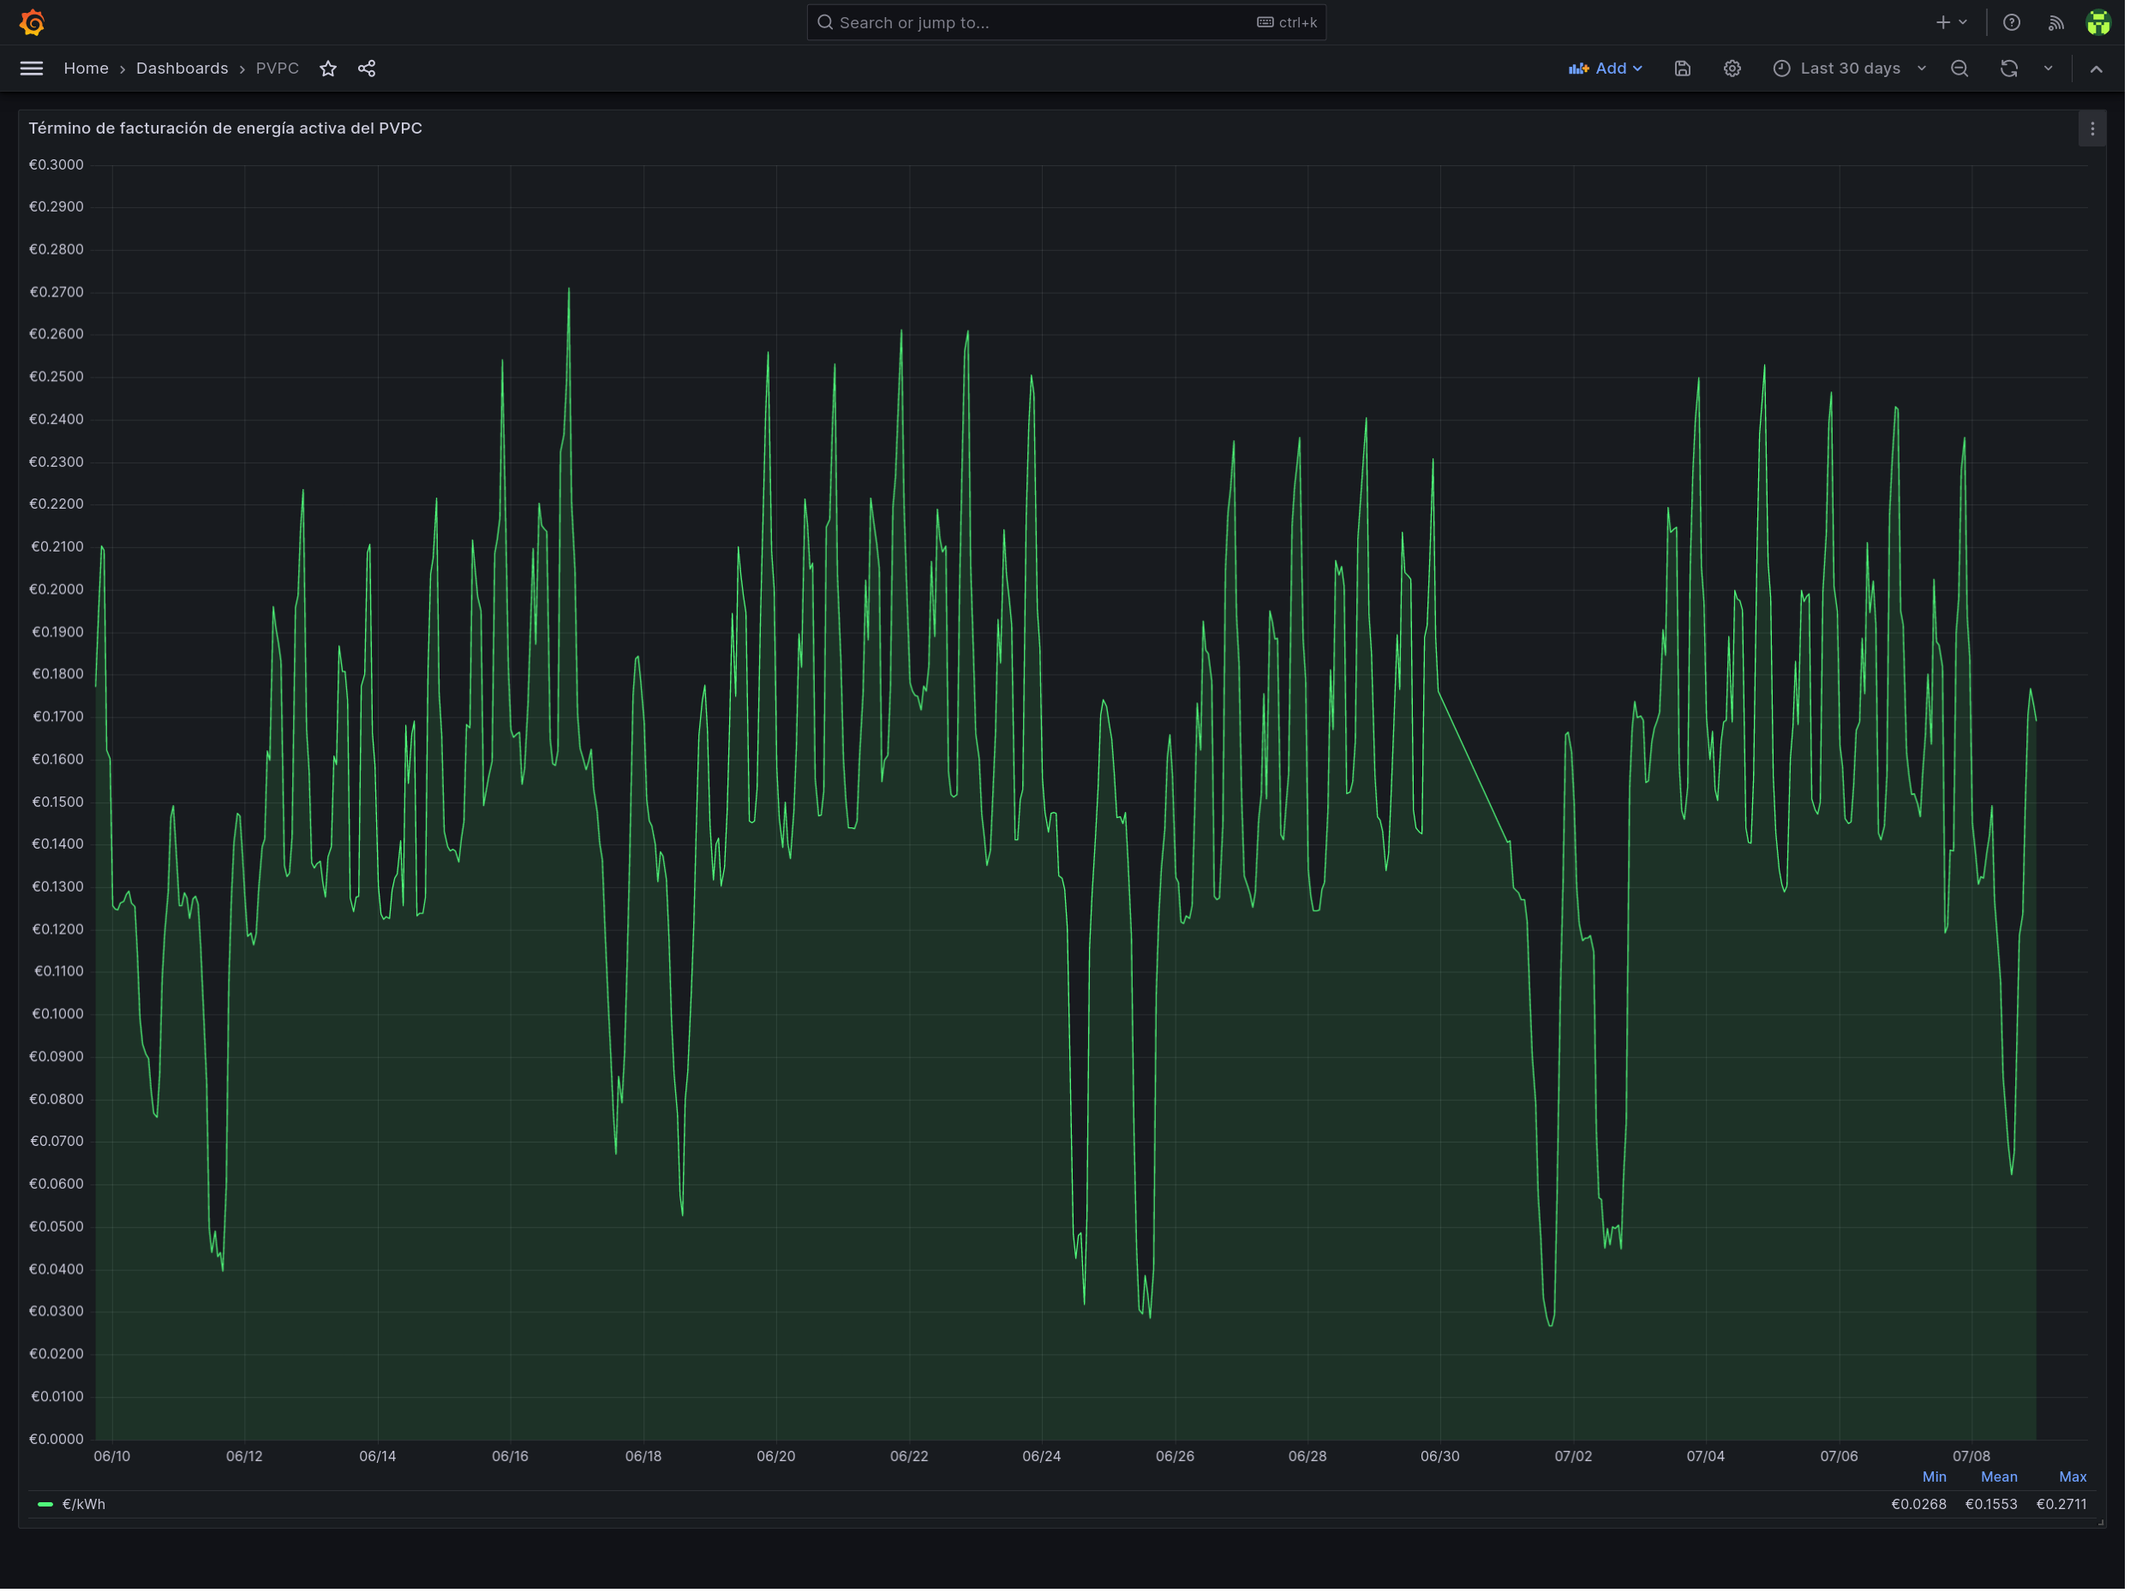Click the PVPC breadcrumb
Viewport: 2130px width, 1593px height.
click(278, 69)
